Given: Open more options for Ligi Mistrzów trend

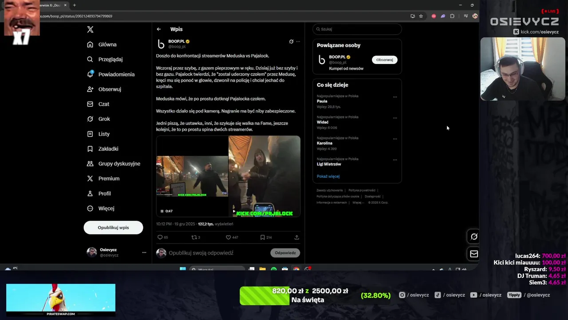Looking at the screenshot, I should (395, 160).
